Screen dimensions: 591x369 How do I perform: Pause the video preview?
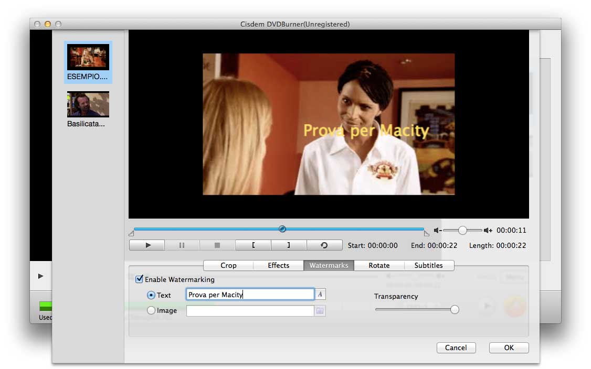click(x=182, y=245)
